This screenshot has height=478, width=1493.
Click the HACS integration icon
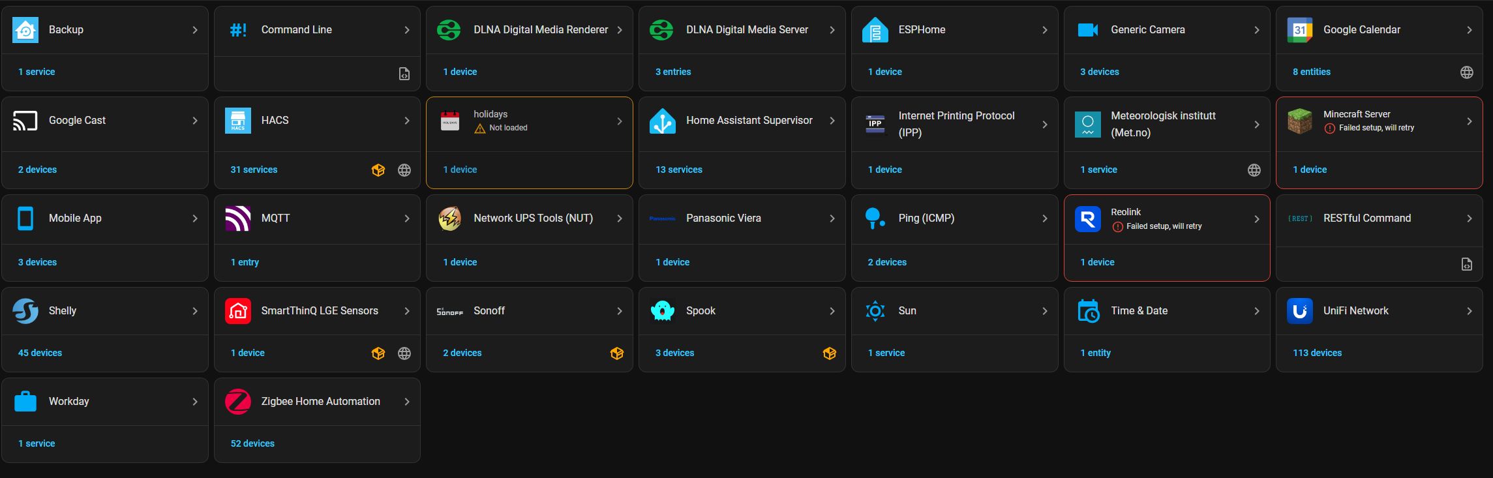click(237, 121)
